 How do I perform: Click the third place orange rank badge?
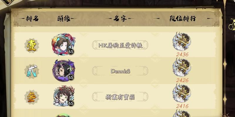coord(32,97)
